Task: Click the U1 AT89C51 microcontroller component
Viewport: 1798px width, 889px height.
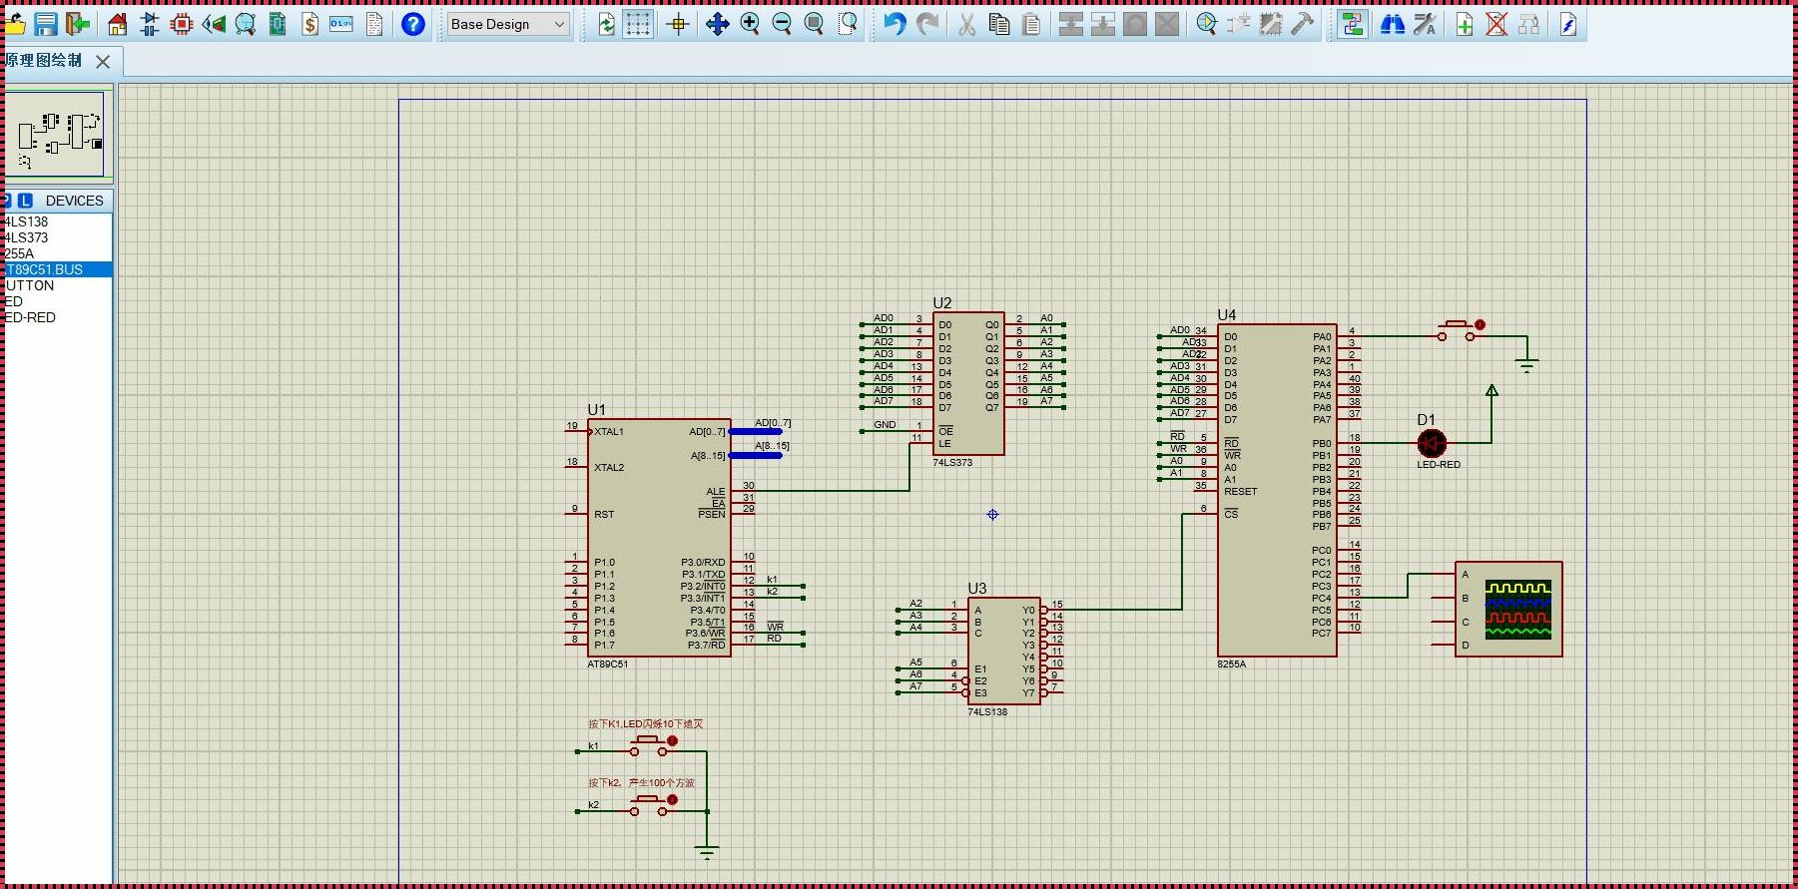Action: point(659,538)
